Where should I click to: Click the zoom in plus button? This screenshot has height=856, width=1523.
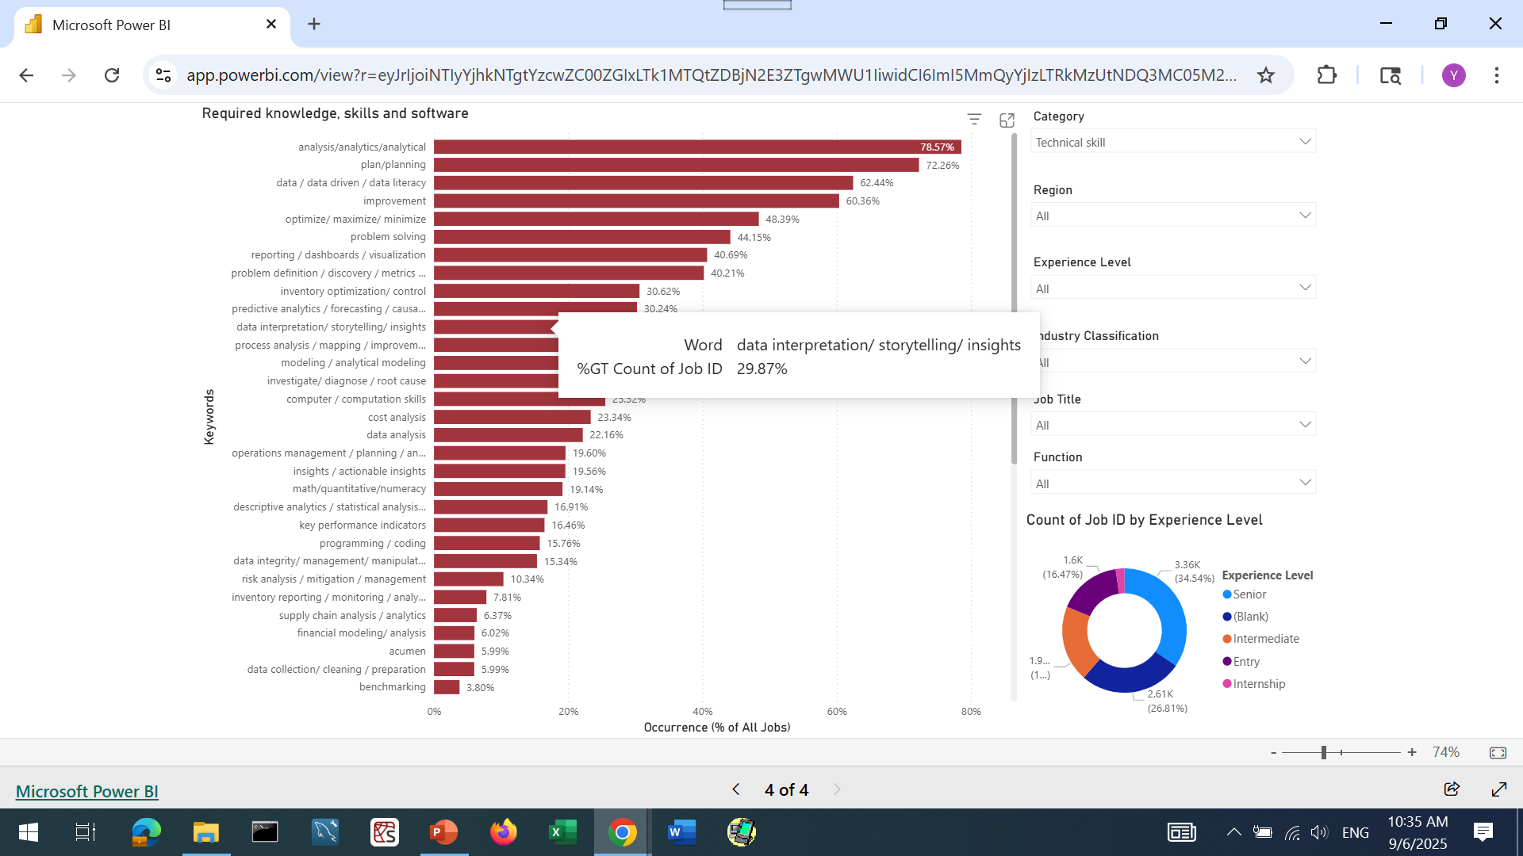pos(1412,753)
